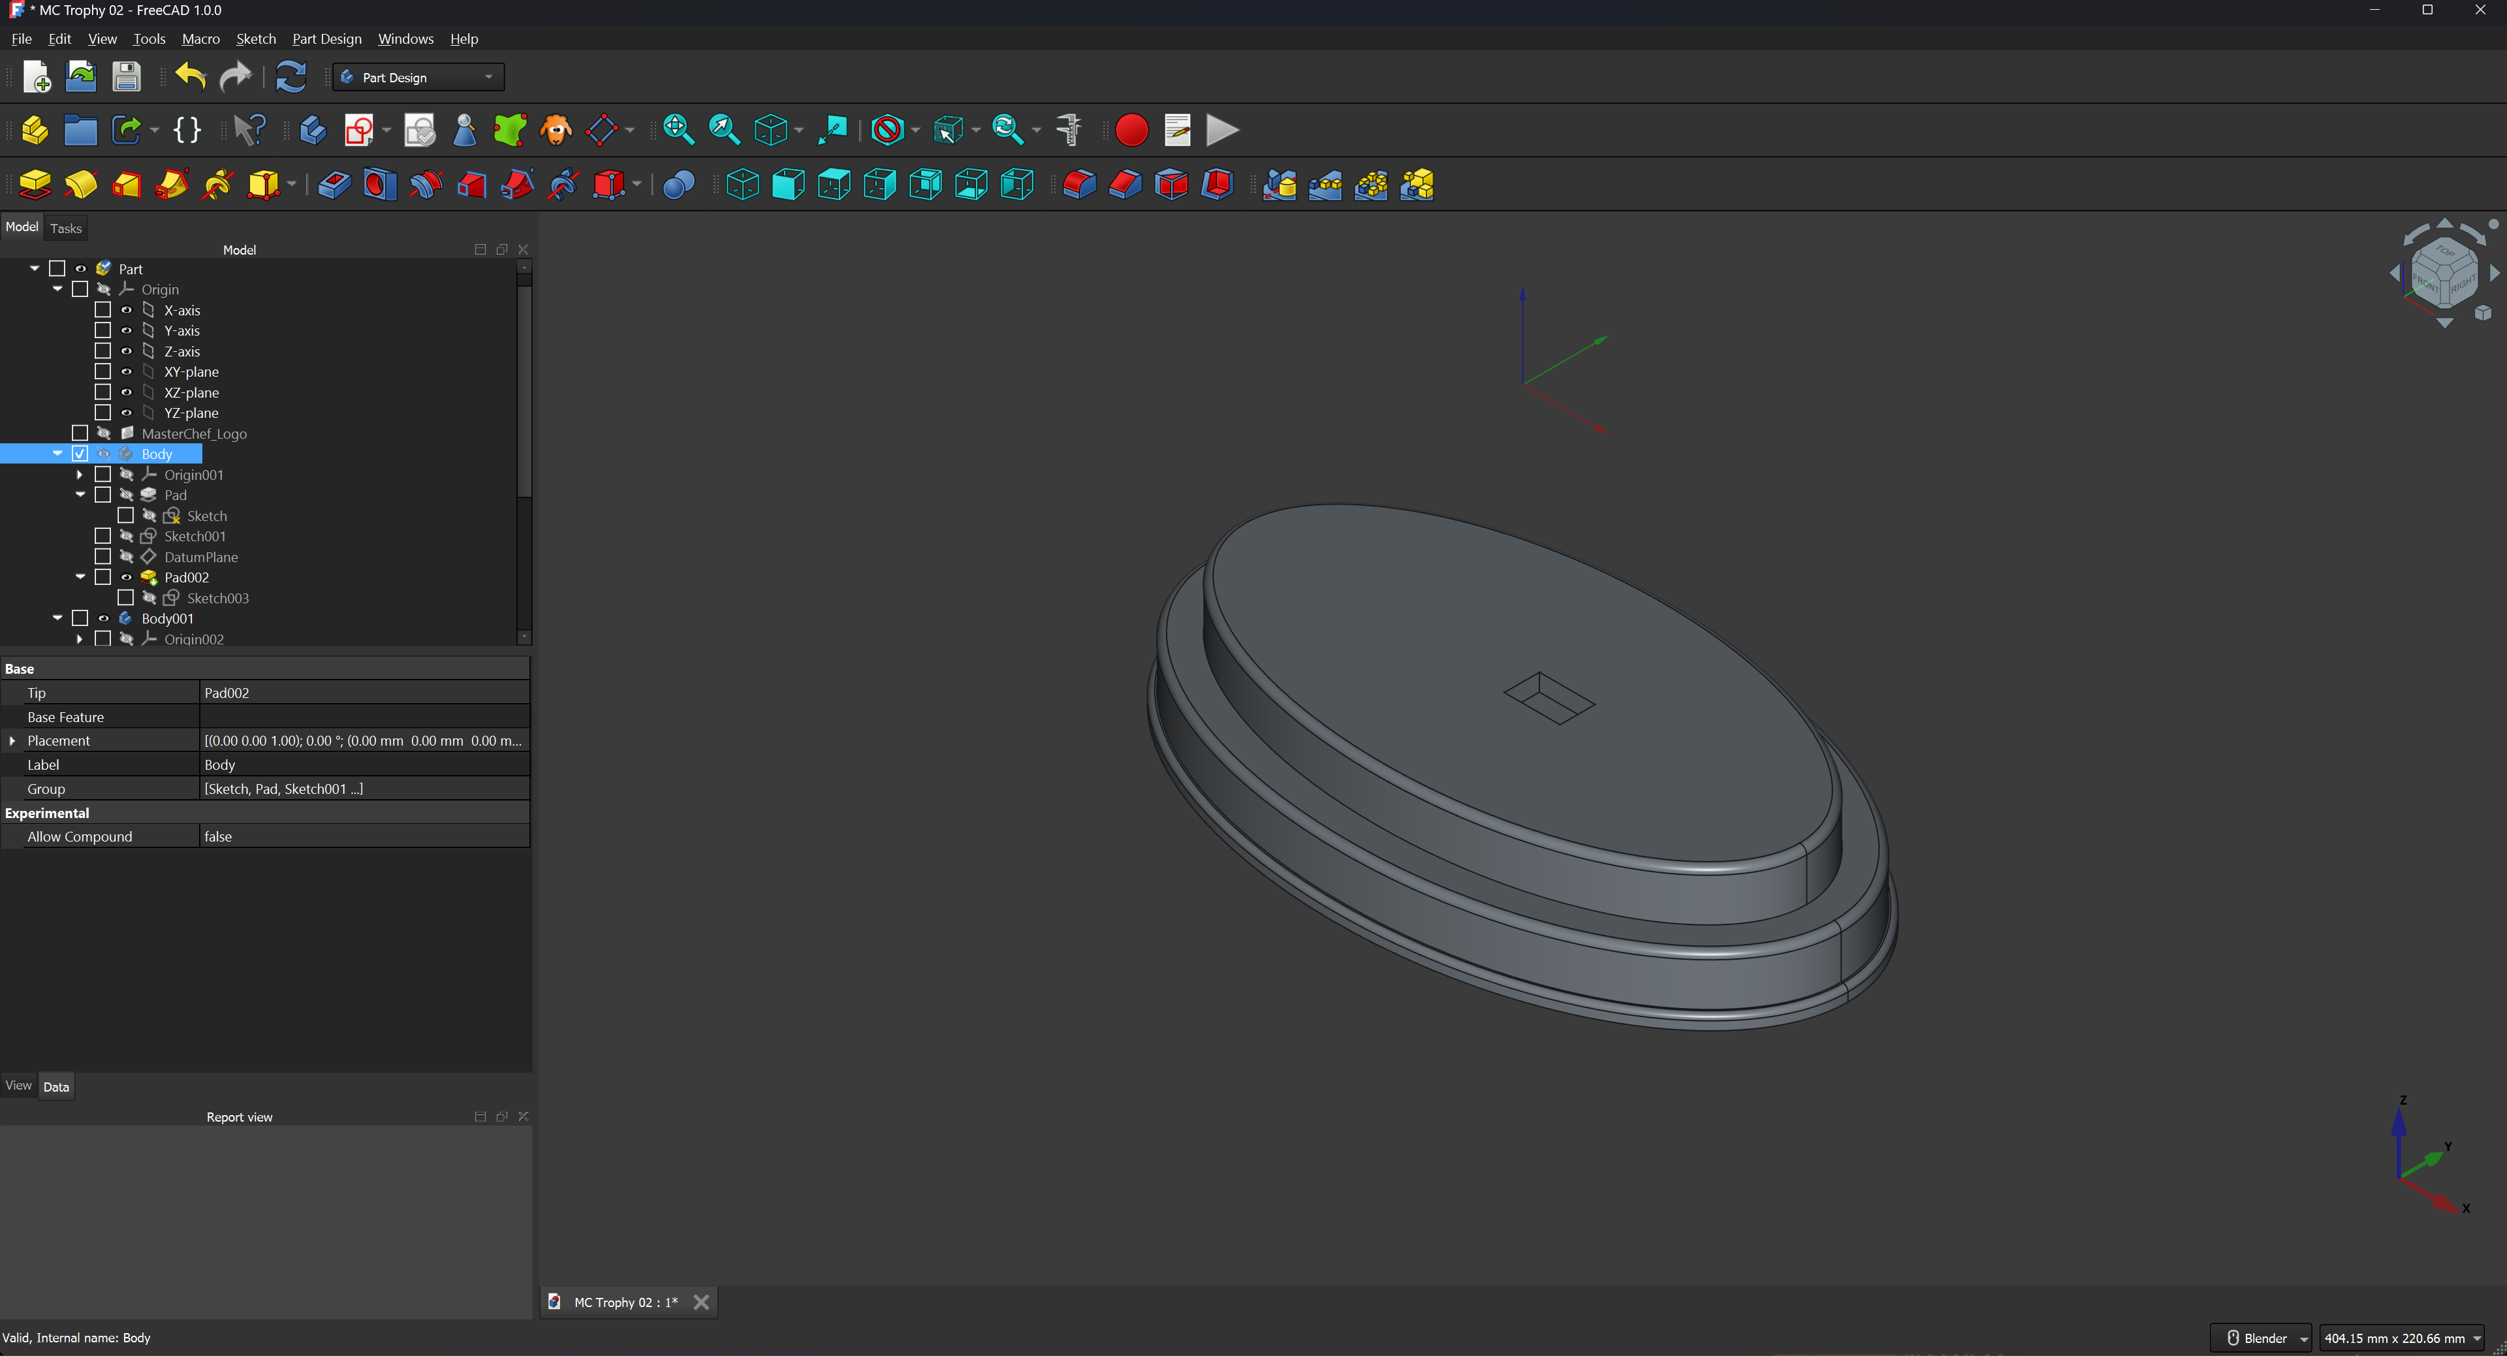
Task: Click the Boolean operation icon
Action: coord(678,184)
